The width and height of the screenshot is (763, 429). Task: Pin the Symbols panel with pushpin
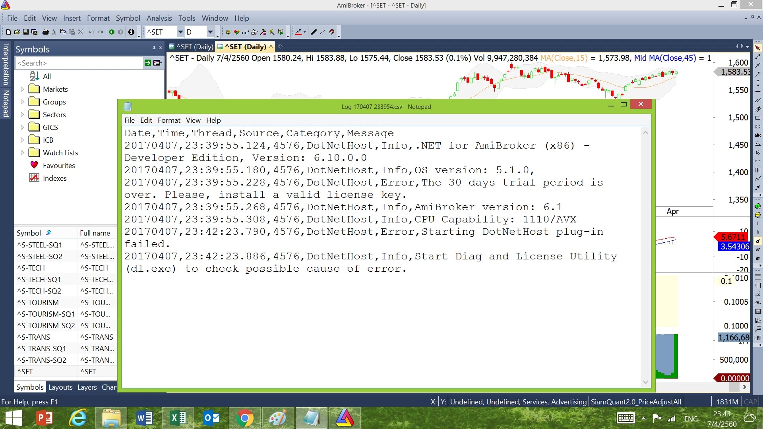tap(154, 48)
